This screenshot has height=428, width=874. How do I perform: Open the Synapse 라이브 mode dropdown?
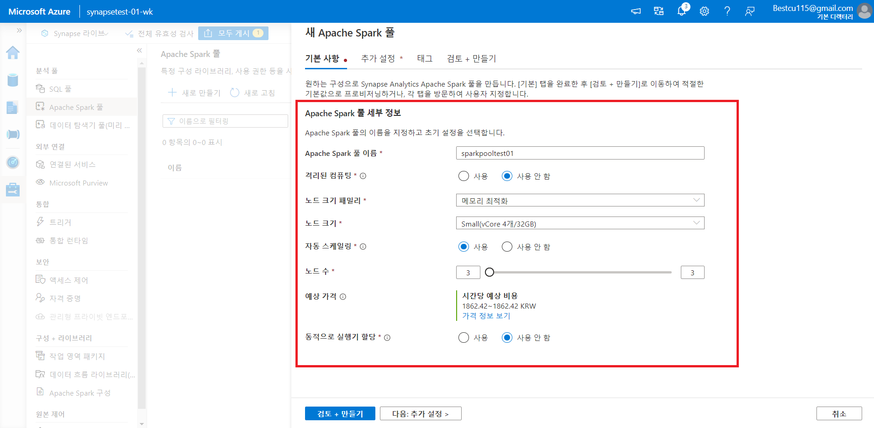[75, 33]
